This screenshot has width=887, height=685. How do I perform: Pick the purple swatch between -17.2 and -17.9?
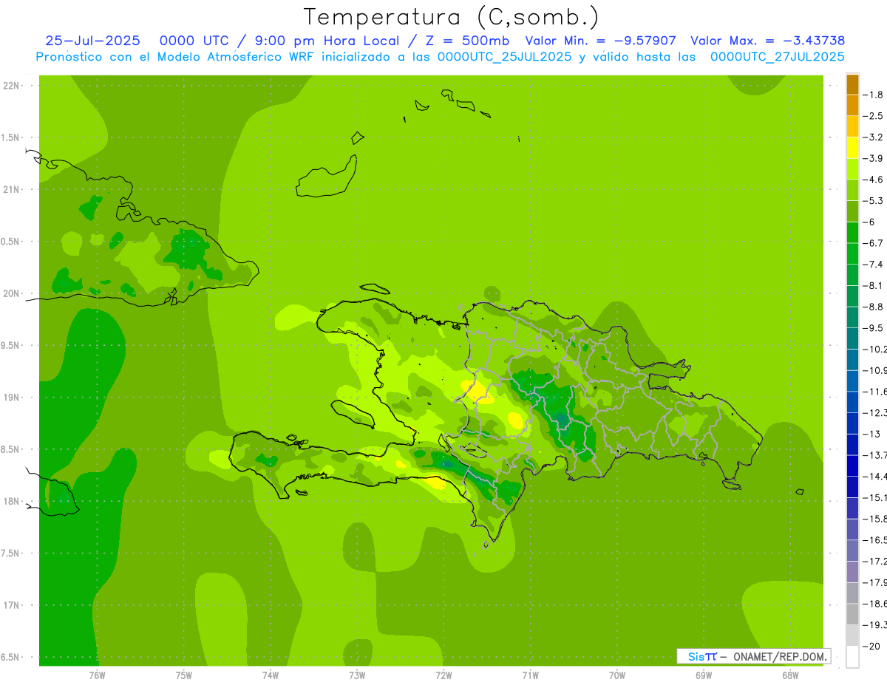[x=852, y=571]
